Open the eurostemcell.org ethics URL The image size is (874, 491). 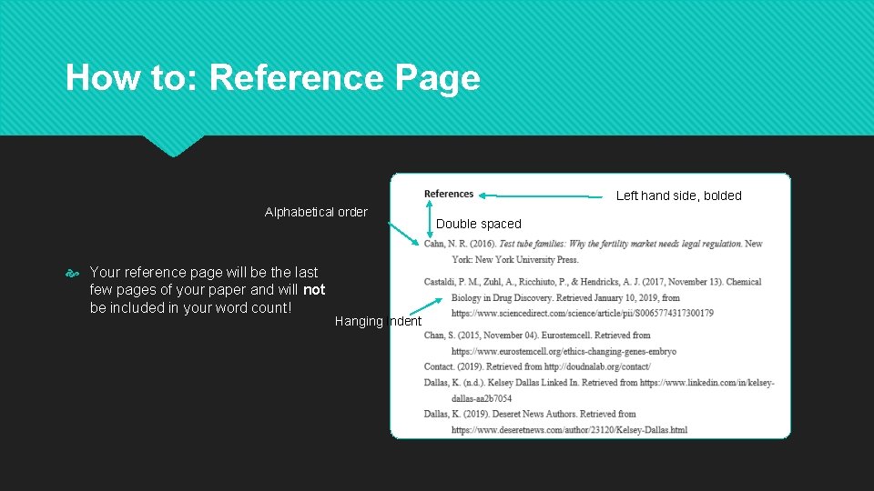pyautogui.click(x=564, y=351)
